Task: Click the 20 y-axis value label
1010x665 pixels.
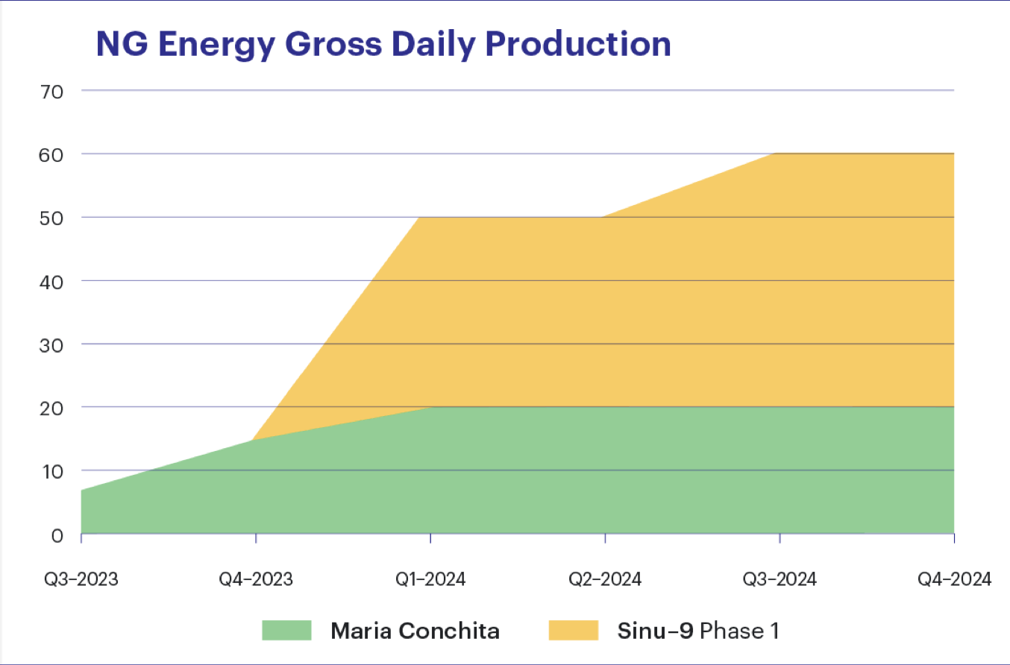Action: click(55, 408)
